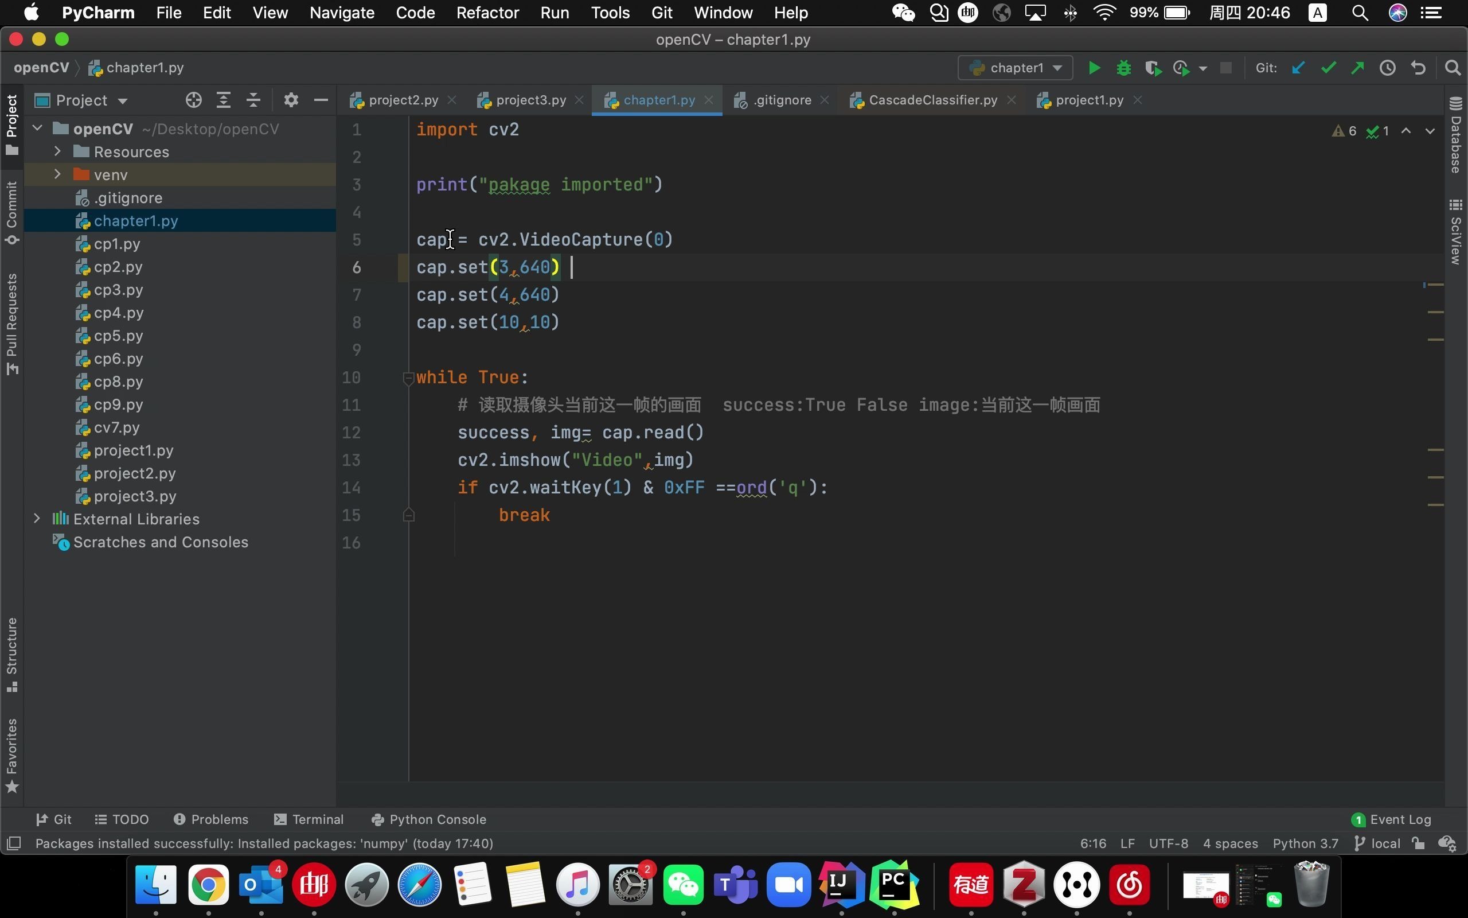Screen dimensions: 1468x918
Task: Open the Terminal tool window
Action: click(309, 819)
